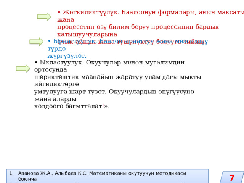Screen dimensions: 244x183
Task: Click the text 'жана аларды'
Action: [x=55, y=99]
